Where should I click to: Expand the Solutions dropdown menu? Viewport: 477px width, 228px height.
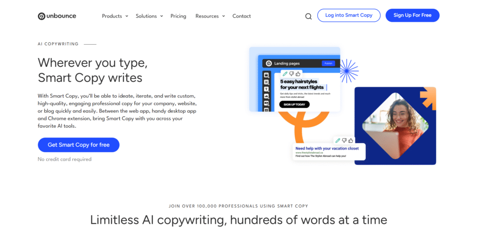[149, 16]
